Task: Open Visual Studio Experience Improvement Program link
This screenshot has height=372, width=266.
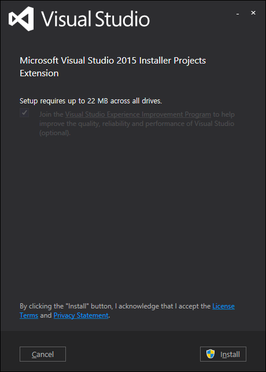Action: point(138,114)
